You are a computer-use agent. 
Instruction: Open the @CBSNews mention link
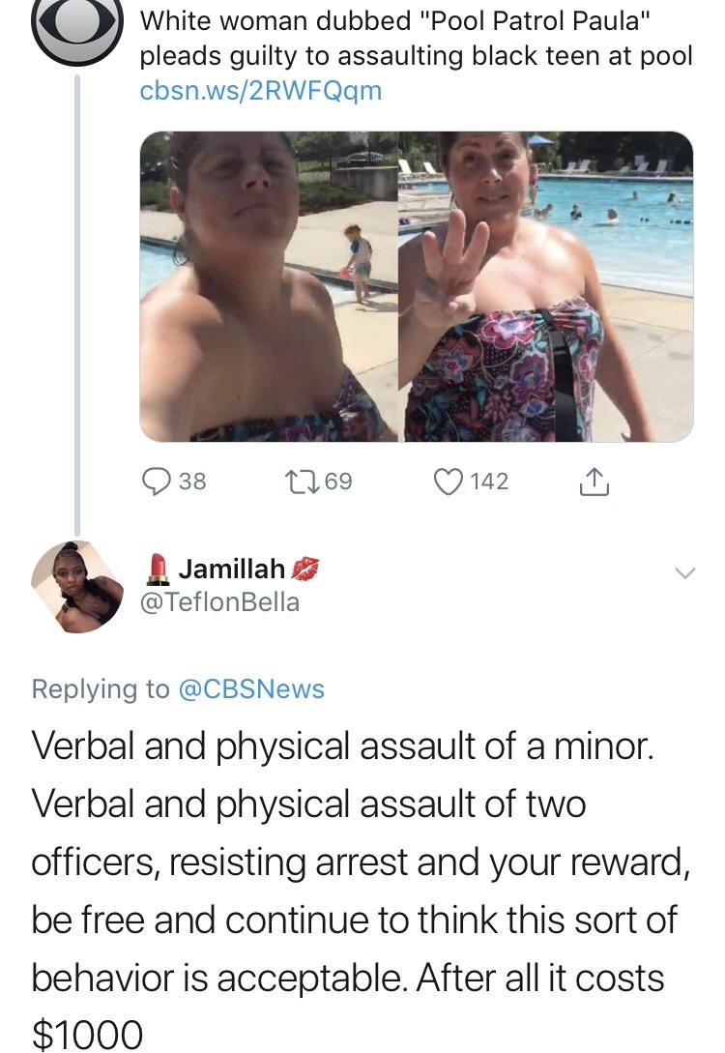pos(251,689)
